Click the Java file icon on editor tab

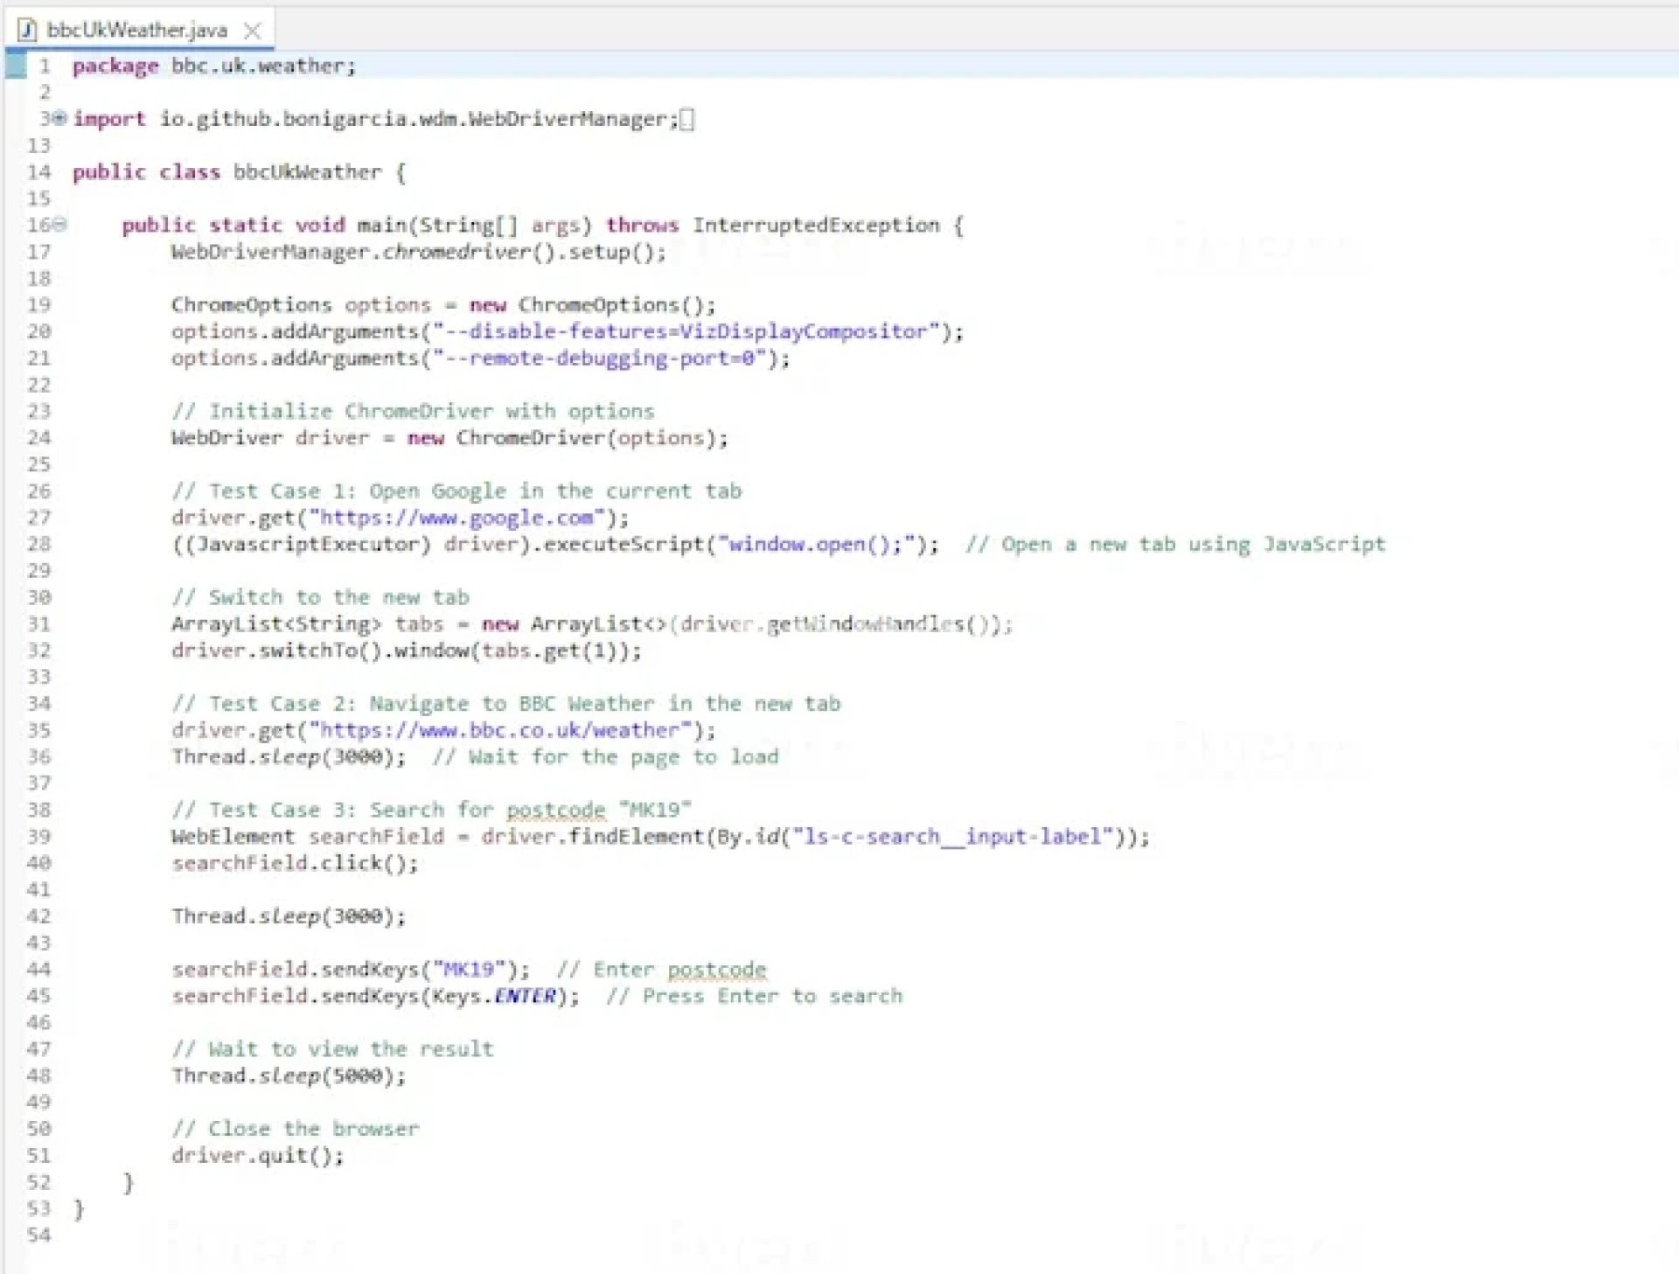[x=27, y=31]
